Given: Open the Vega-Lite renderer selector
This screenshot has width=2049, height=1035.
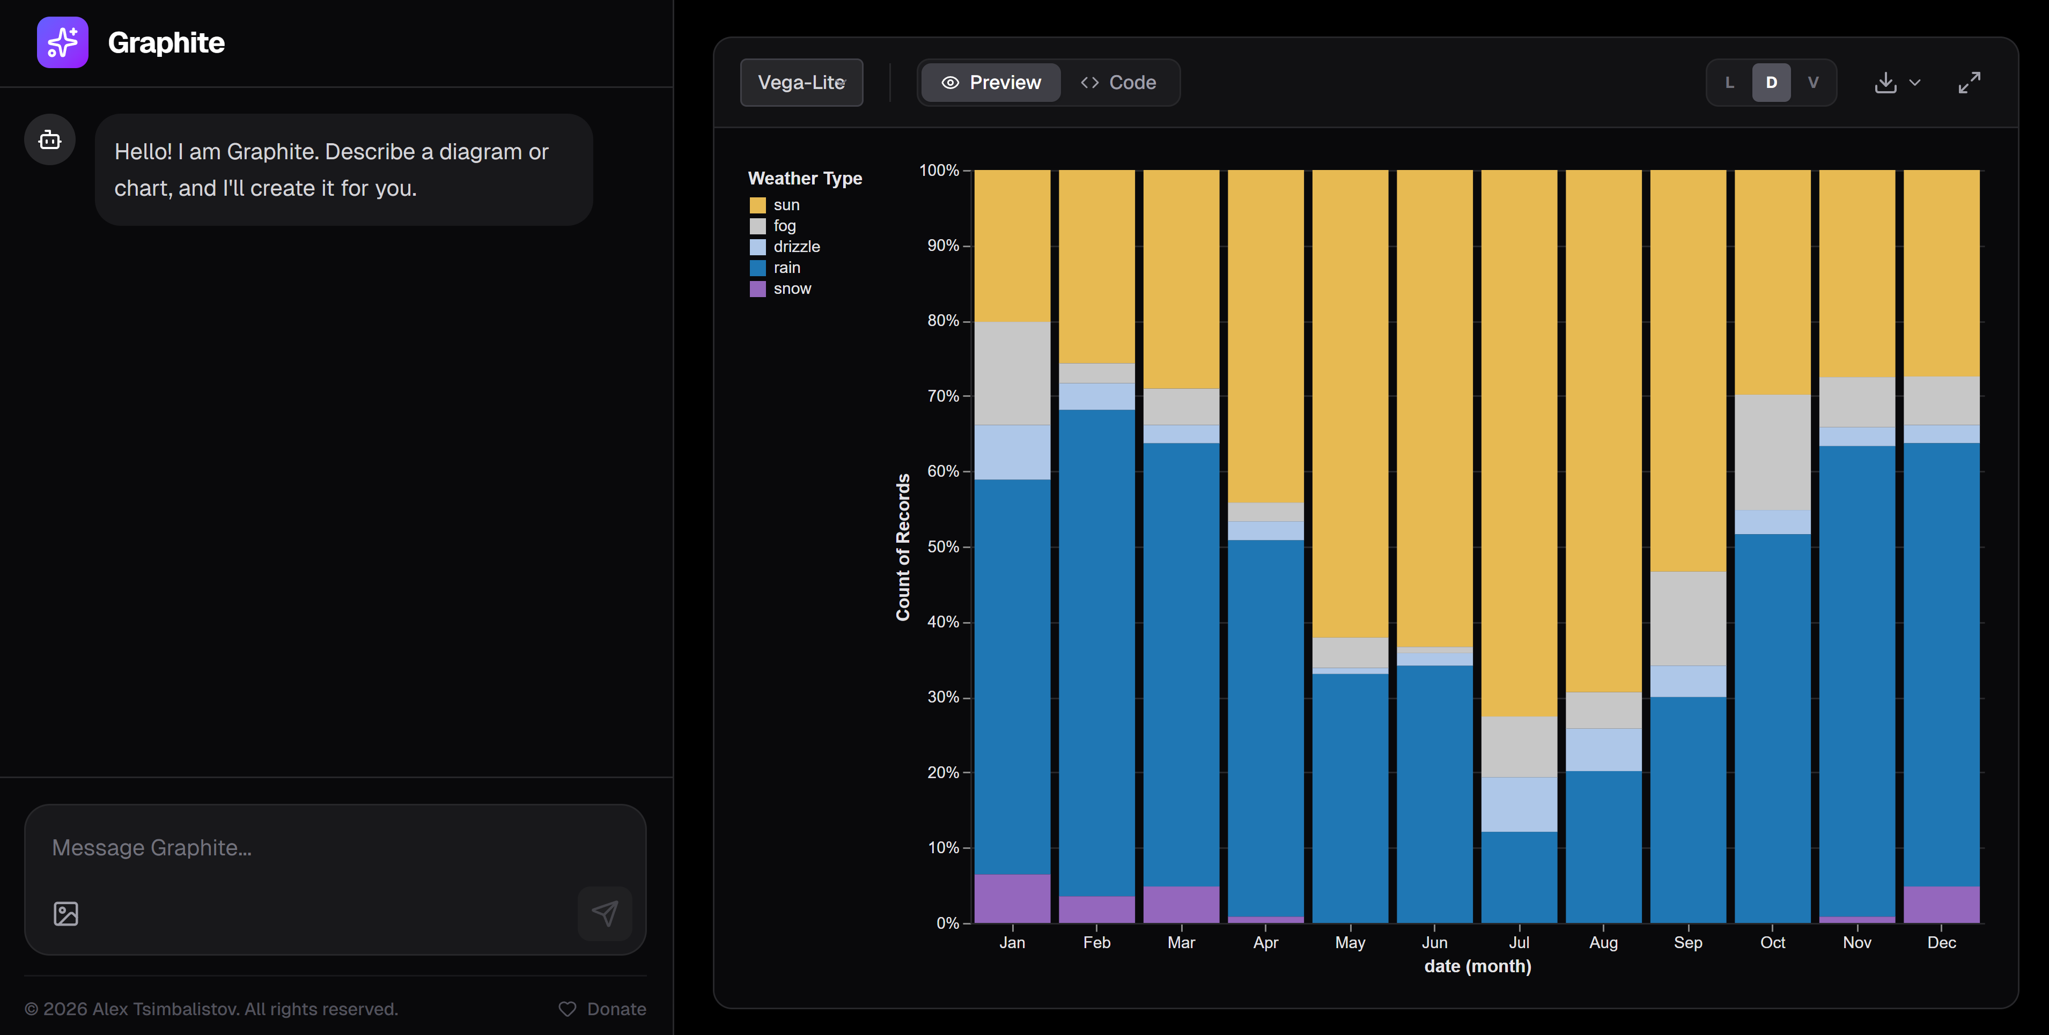Looking at the screenshot, I should 801,82.
